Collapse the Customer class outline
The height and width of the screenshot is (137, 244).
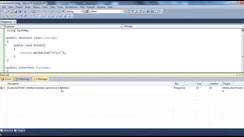tap(6, 38)
